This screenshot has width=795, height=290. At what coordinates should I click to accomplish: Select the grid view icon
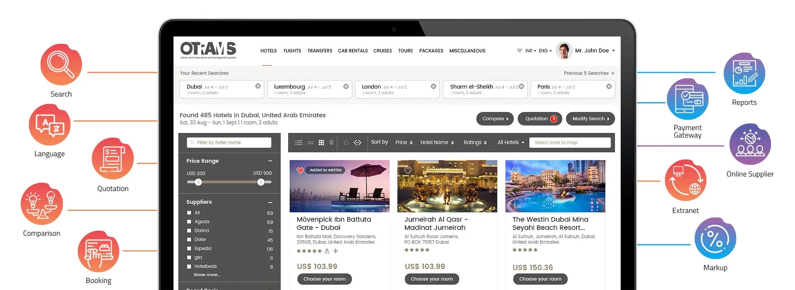321,143
